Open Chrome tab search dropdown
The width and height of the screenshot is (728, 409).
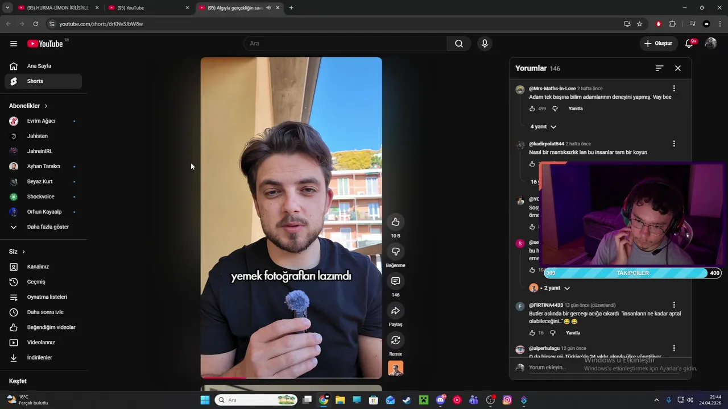point(7,8)
